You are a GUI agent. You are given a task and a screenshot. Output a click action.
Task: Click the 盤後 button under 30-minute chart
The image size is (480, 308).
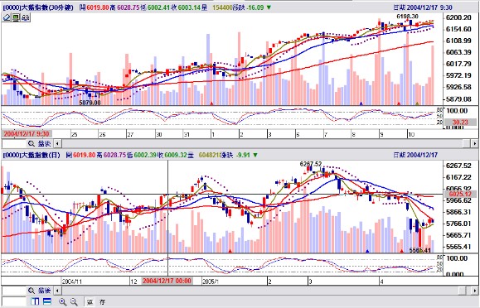(44, 143)
